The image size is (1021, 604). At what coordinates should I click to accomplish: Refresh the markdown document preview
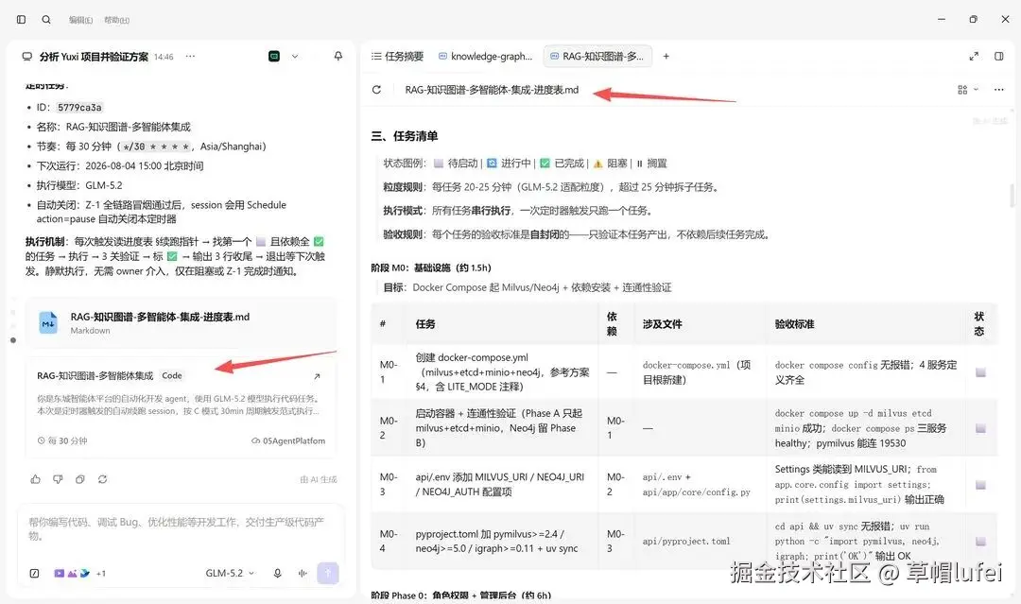pos(376,90)
